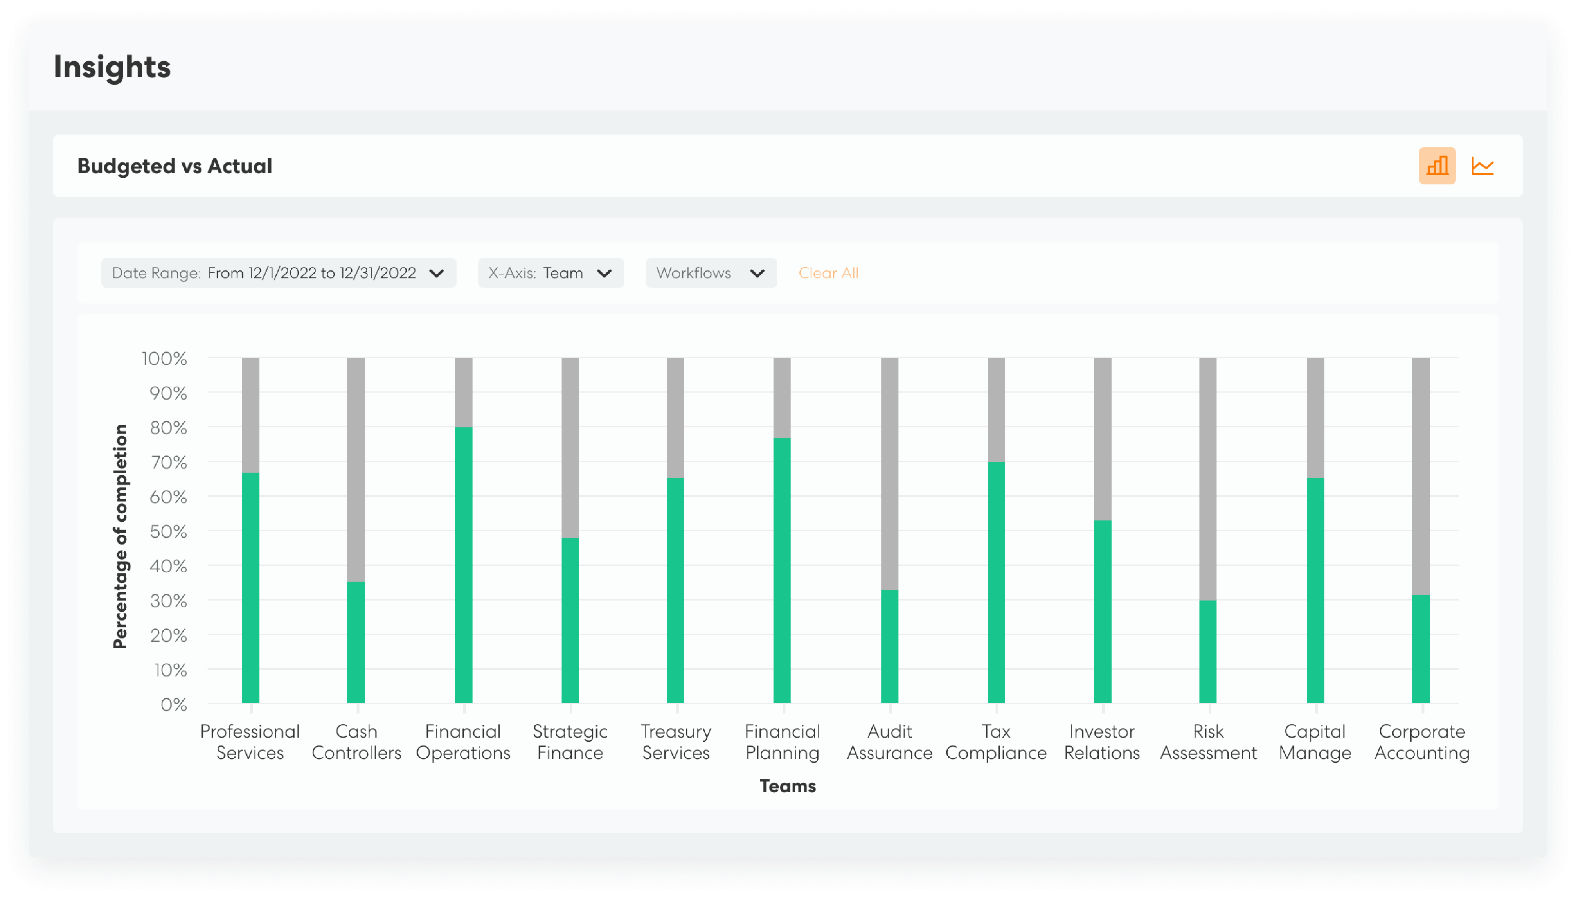Click the 50% y-axis tick label
This screenshot has width=1576, height=900.
[x=168, y=532]
